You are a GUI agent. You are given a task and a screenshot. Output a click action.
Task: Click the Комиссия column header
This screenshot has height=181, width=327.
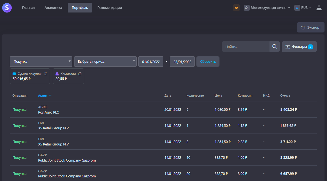245,95
